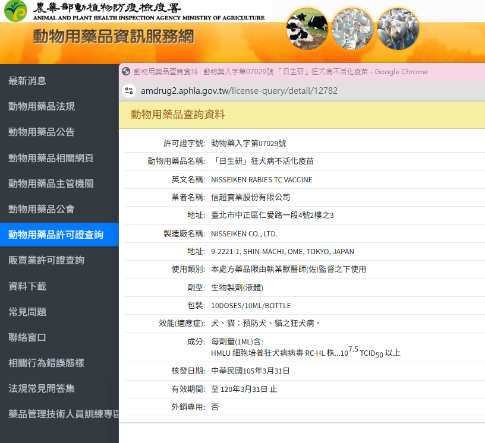This screenshot has width=485, height=443.
Task: Click the 動物用藥品資訊服務網 site title
Action: (x=114, y=36)
